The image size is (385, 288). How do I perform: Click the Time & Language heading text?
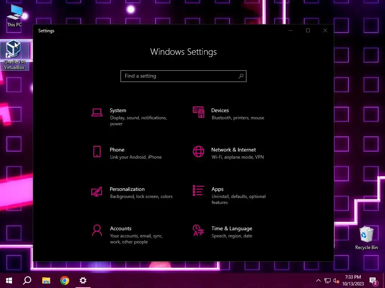pos(232,228)
